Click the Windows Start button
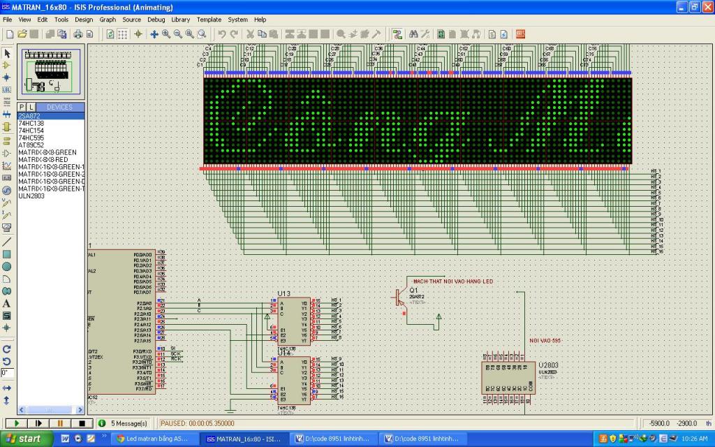The height and width of the screenshot is (447, 715). [x=24, y=439]
